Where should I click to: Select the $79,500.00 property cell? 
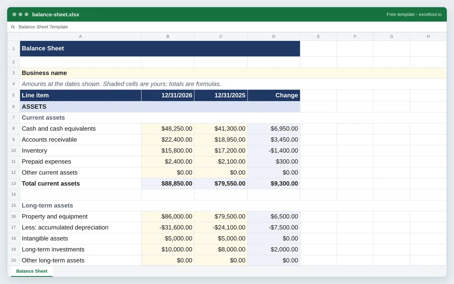221,217
